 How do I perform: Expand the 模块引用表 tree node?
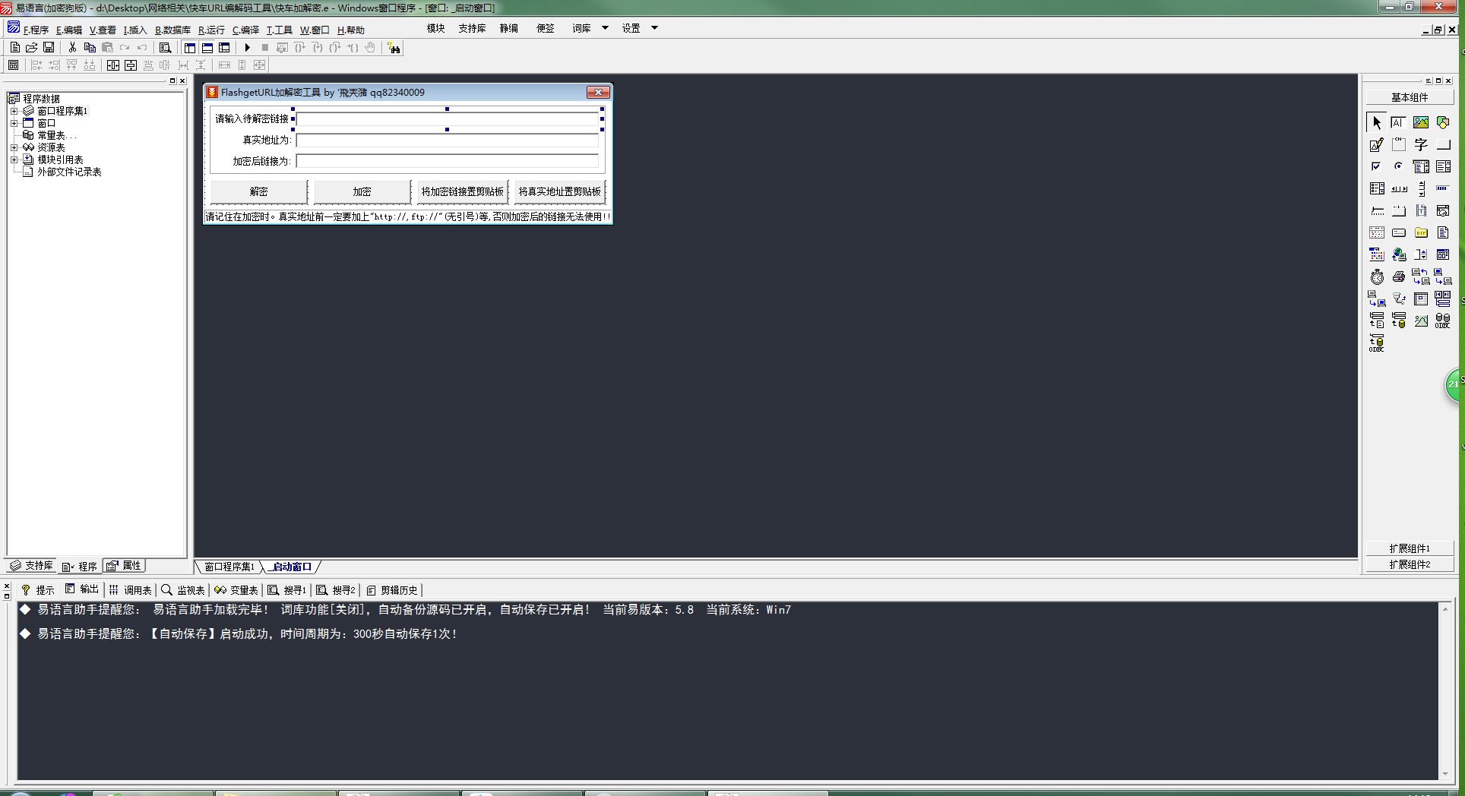14,160
